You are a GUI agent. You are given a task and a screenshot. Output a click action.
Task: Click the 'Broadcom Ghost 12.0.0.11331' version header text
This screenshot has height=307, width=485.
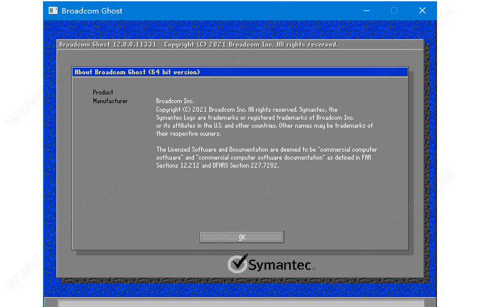[x=108, y=45]
